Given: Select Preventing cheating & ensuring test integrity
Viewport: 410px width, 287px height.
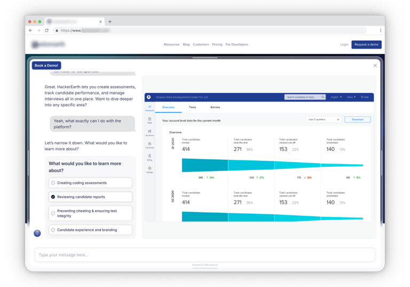Looking at the screenshot, I should coord(90,213).
